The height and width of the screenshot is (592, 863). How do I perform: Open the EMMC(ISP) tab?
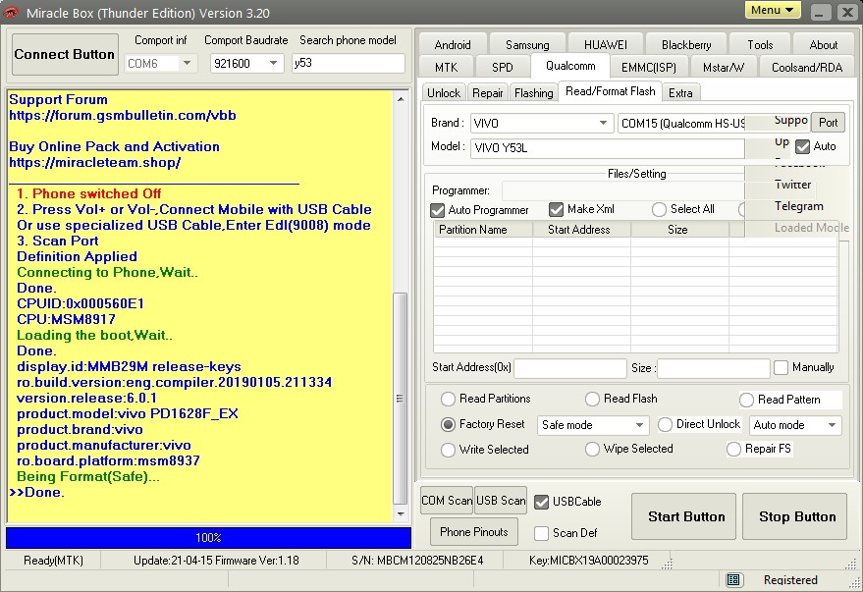coord(648,67)
